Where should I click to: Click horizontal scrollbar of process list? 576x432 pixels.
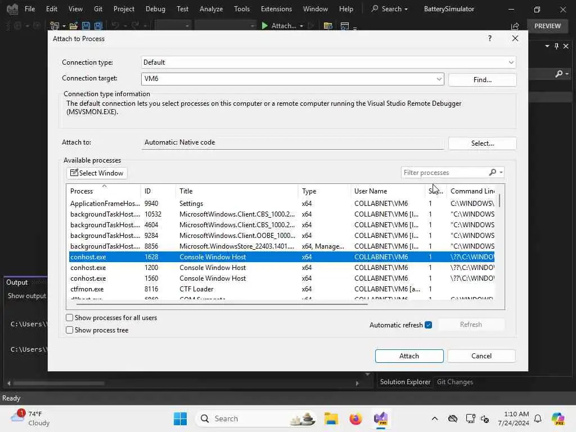click(222, 304)
